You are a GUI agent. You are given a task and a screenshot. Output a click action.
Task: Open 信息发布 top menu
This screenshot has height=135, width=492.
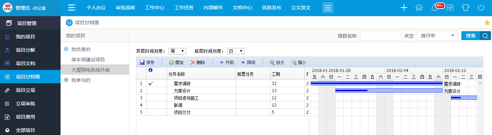(272, 8)
